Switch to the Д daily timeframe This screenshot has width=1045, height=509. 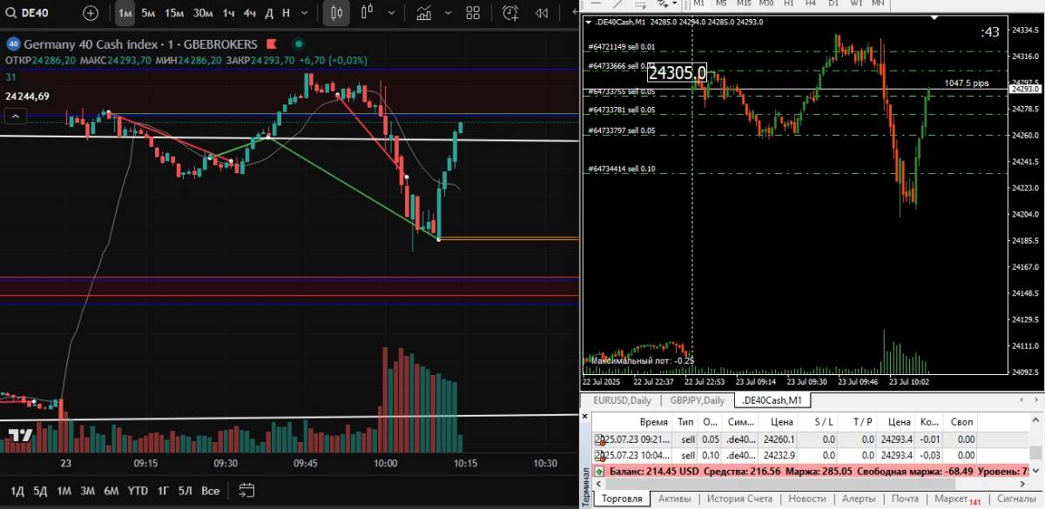click(269, 13)
